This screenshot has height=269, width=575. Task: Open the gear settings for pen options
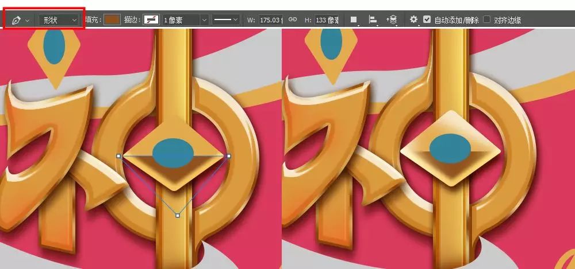[413, 20]
